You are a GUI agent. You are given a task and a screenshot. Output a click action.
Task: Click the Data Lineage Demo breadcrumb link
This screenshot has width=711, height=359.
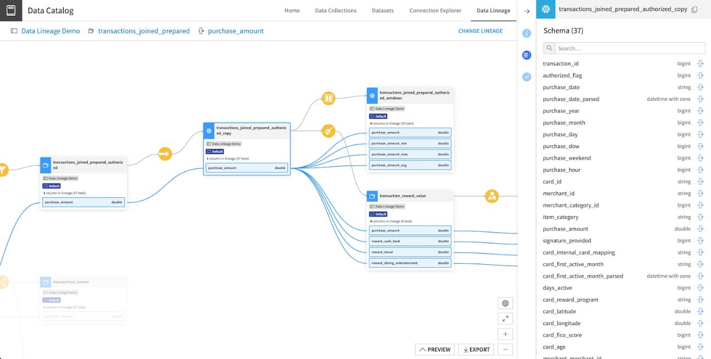click(x=50, y=31)
